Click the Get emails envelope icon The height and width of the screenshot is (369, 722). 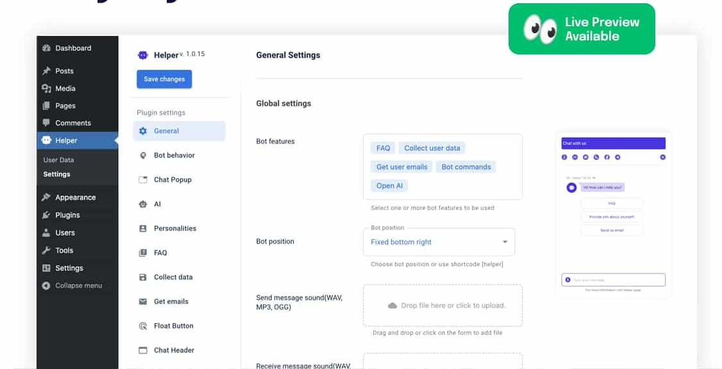143,301
